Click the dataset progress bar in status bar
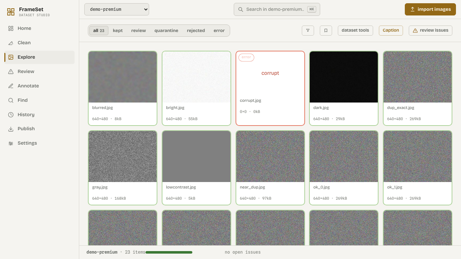Screen dimensions: 461x259 169,253
